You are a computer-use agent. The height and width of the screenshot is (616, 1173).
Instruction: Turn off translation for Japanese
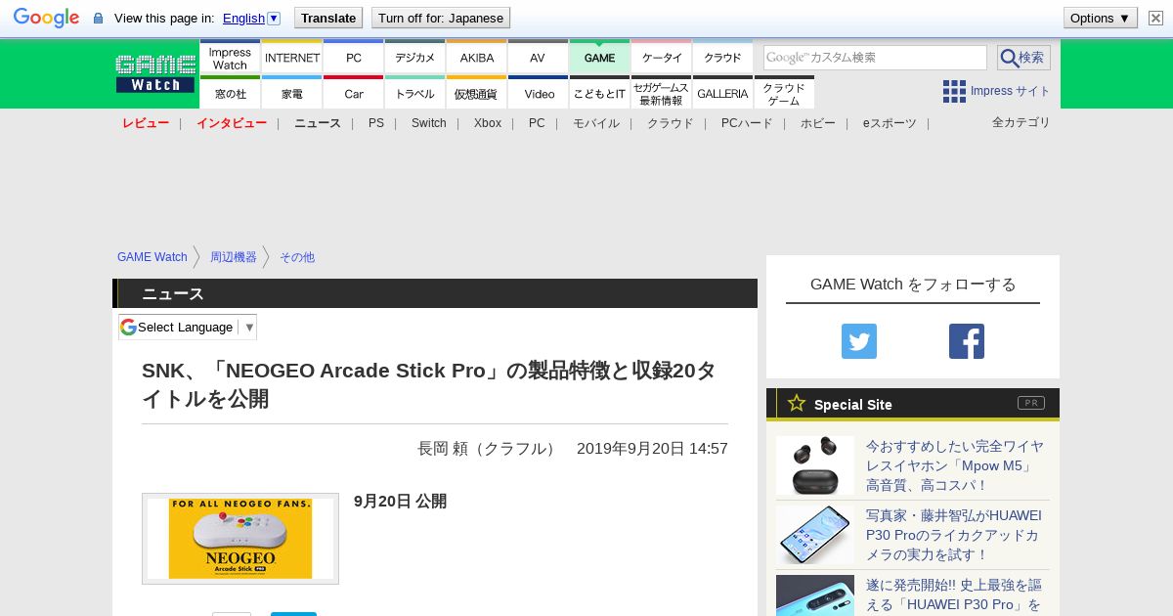[x=441, y=18]
